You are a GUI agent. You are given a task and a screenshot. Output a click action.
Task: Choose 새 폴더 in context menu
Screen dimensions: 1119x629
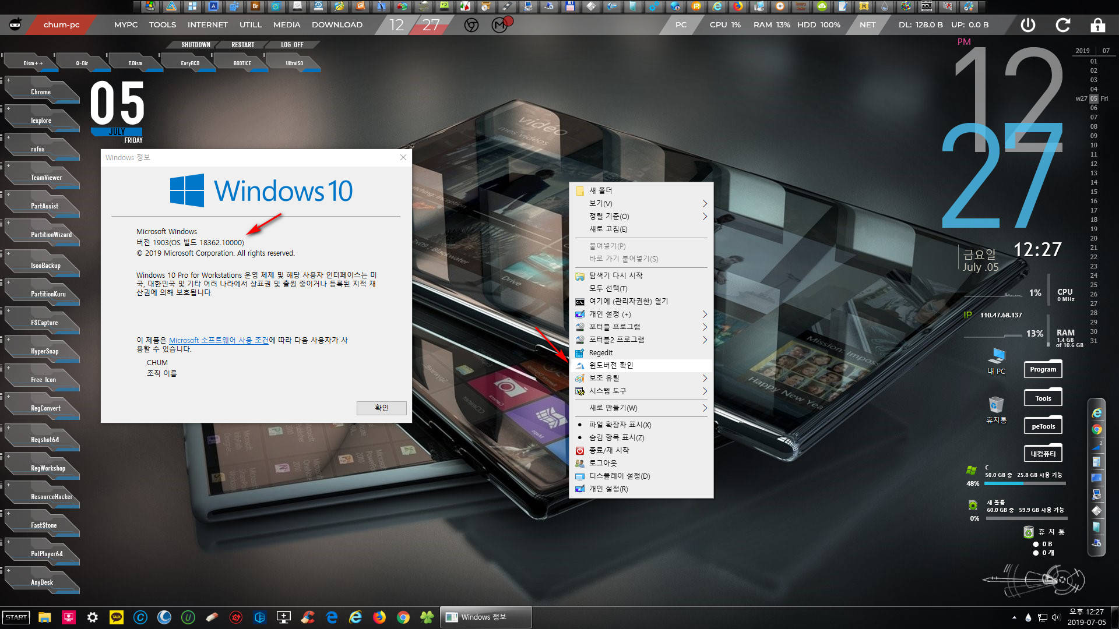(x=641, y=190)
